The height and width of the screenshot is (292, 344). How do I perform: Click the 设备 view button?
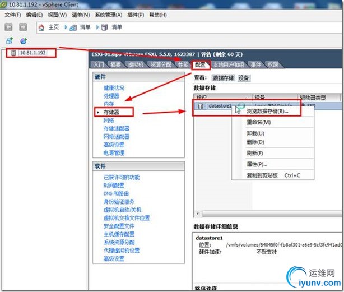[x=244, y=78]
